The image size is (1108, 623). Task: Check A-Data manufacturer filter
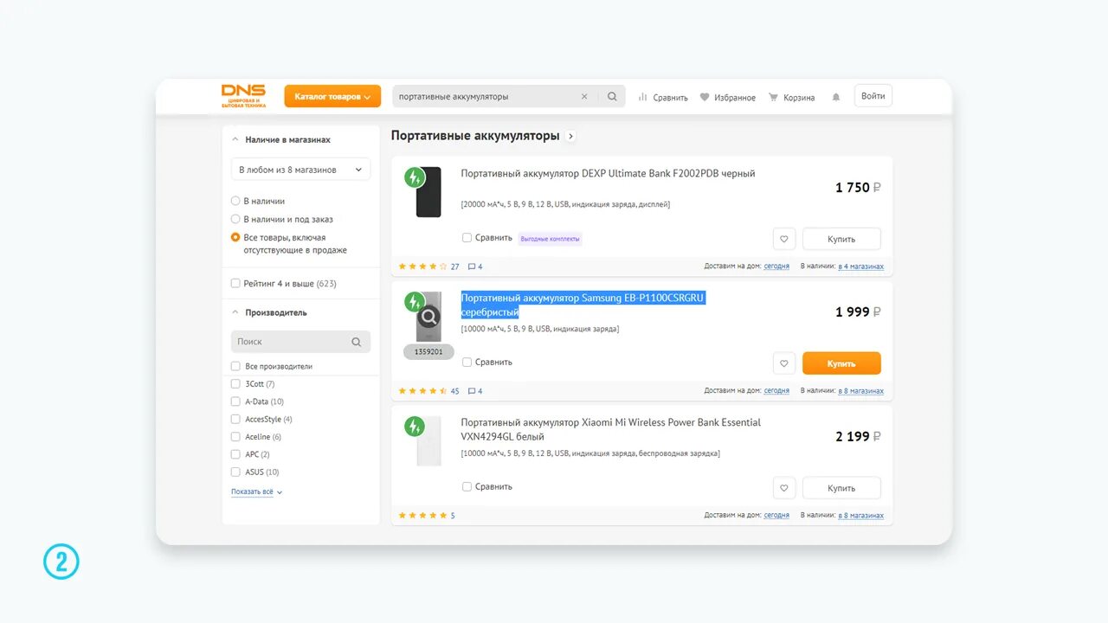point(235,401)
